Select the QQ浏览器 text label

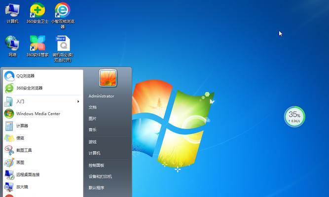[25, 76]
